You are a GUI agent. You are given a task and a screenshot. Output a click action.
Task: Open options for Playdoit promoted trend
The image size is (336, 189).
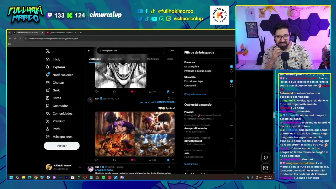231,112
